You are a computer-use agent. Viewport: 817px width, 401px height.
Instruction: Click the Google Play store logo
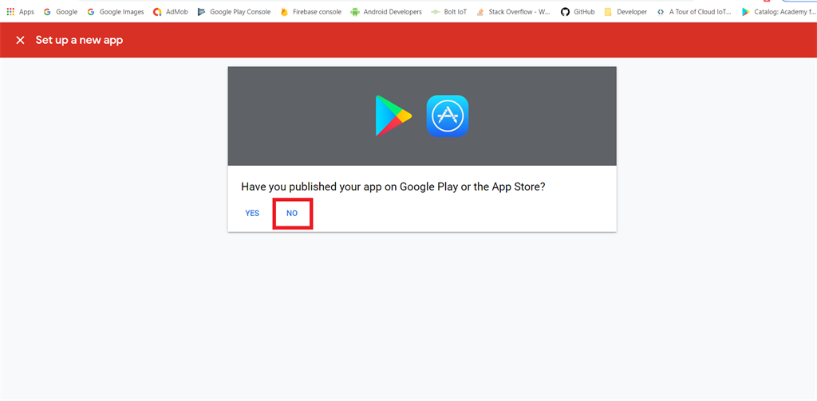pos(393,116)
